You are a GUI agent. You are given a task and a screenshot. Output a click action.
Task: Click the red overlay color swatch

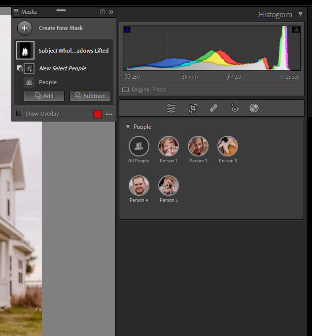click(98, 114)
